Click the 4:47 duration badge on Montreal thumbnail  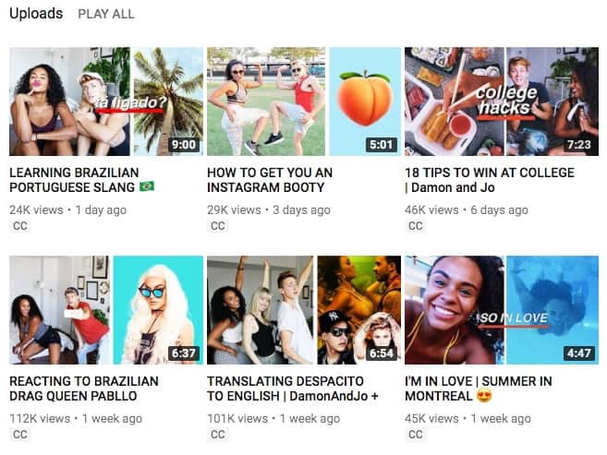[578, 353]
